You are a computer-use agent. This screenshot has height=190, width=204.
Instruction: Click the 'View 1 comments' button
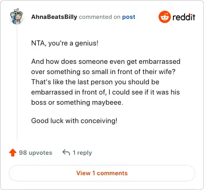(x=102, y=173)
